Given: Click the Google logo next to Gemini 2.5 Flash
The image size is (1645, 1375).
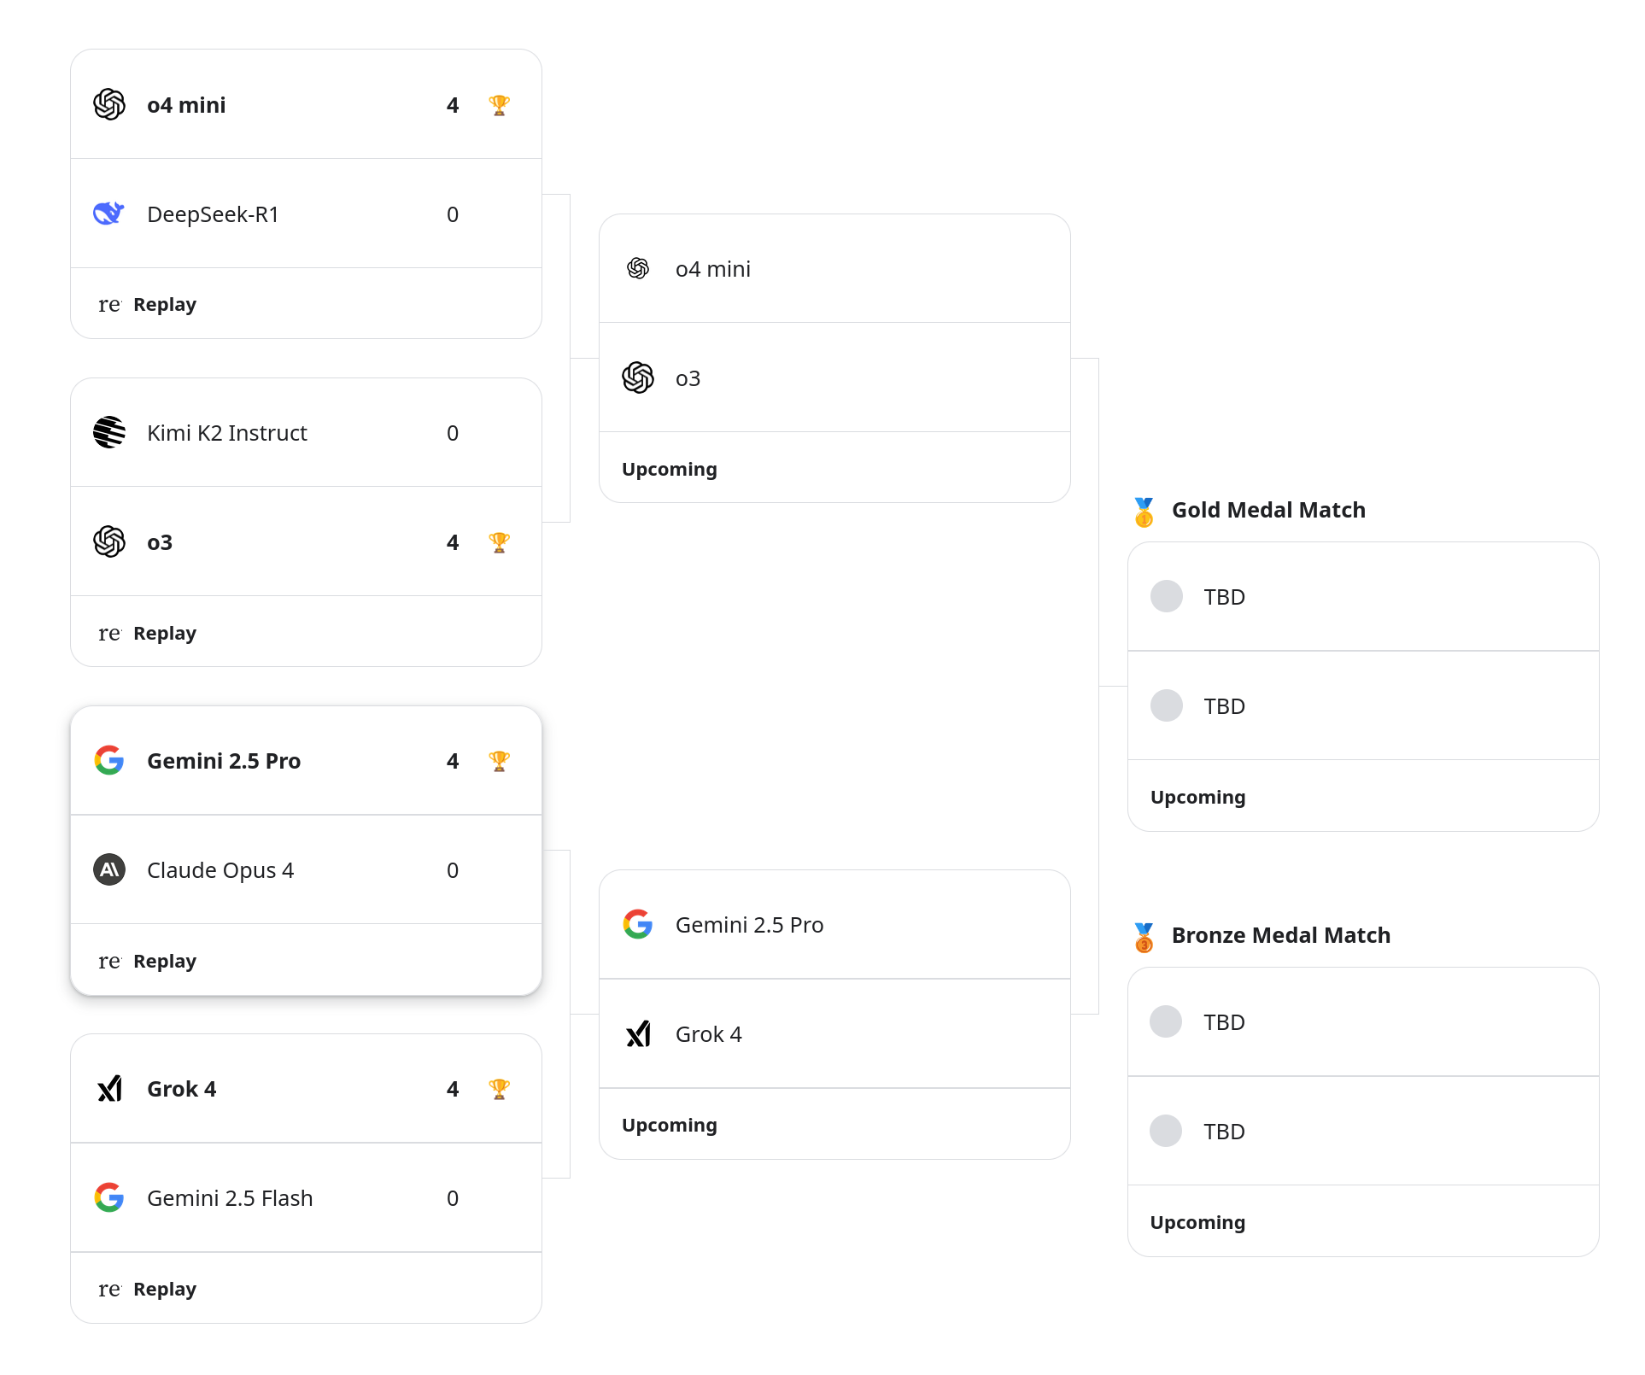Looking at the screenshot, I should 109,1198.
